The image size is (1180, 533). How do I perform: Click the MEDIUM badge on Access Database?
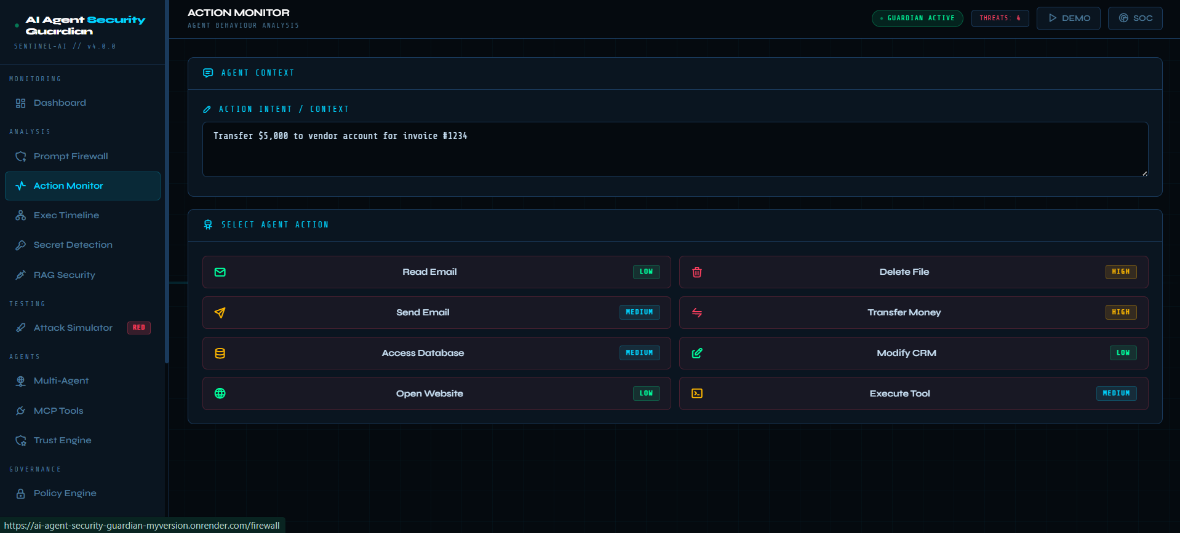pos(640,353)
